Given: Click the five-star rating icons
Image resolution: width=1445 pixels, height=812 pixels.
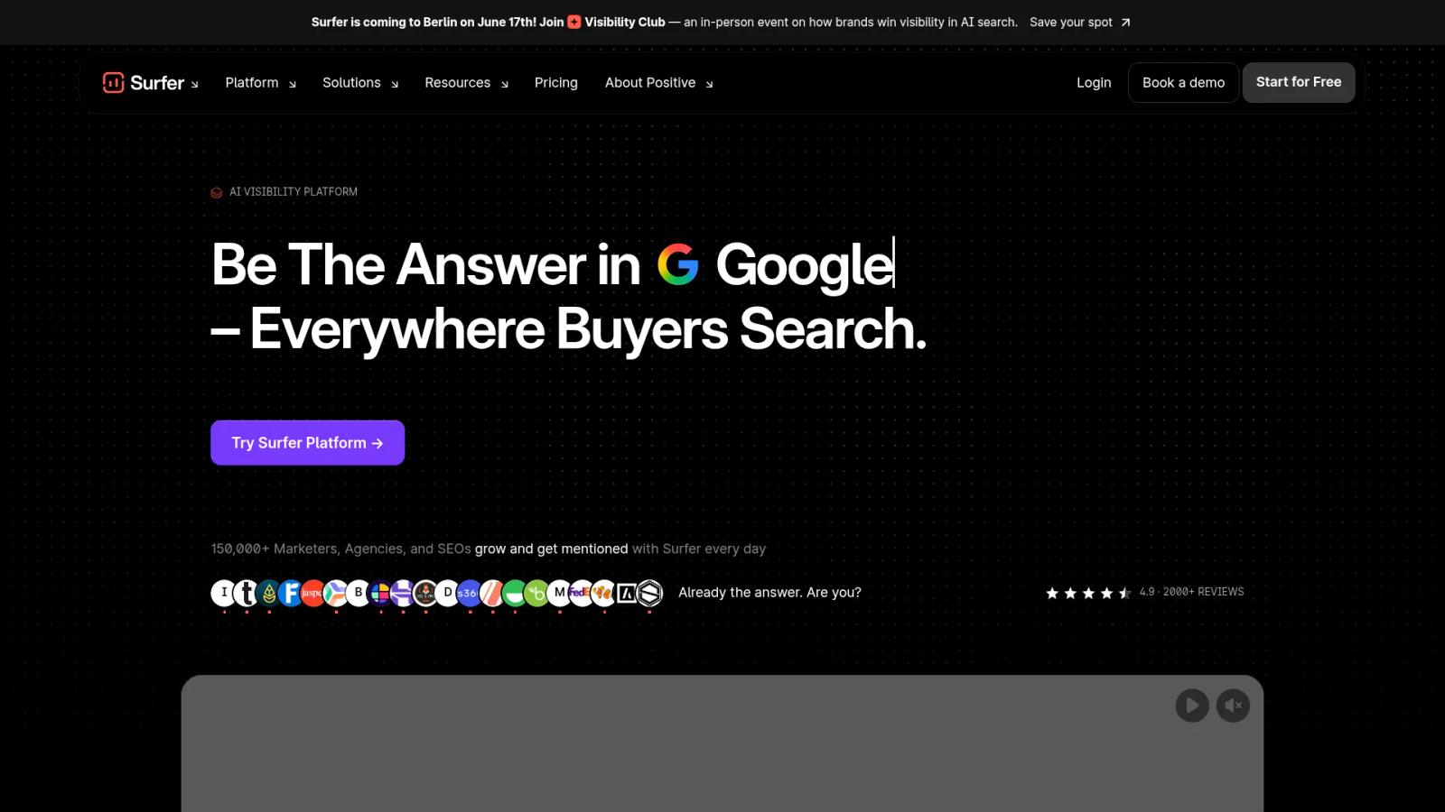Looking at the screenshot, I should click(1088, 593).
